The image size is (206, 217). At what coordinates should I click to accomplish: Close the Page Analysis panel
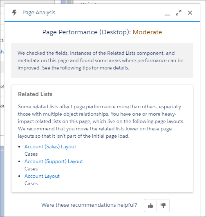click(x=190, y=13)
